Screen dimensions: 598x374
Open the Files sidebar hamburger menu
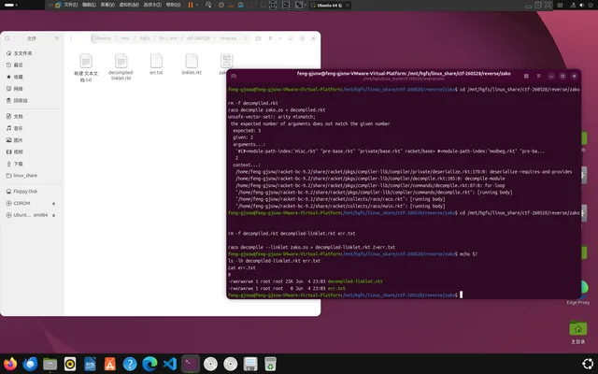[56, 38]
